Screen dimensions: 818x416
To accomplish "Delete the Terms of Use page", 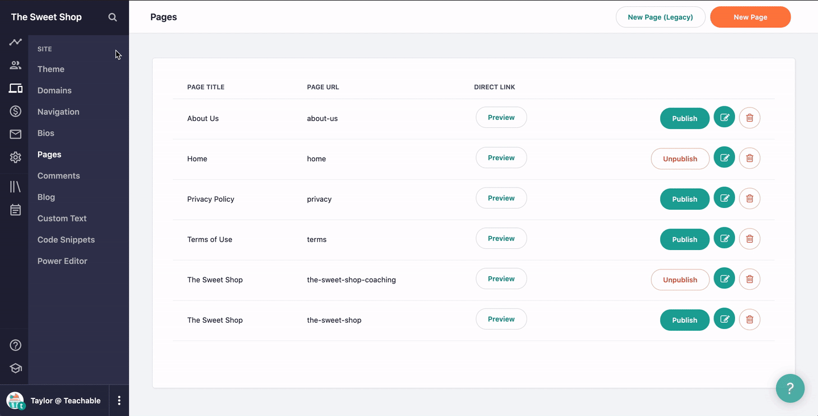I will tap(749, 239).
